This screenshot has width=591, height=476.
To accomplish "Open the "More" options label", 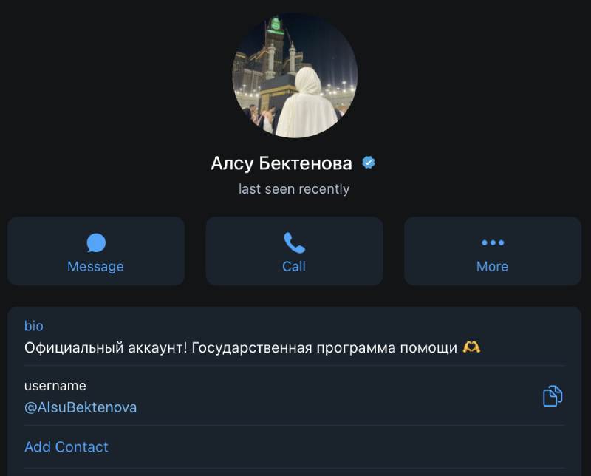I will coord(492,266).
